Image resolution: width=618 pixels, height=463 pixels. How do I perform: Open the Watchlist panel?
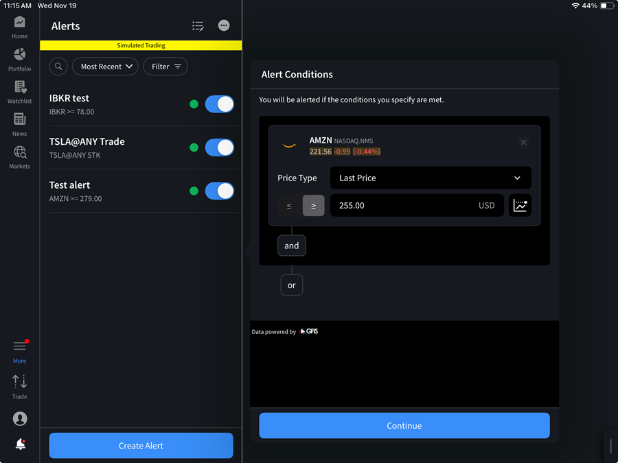pos(19,90)
